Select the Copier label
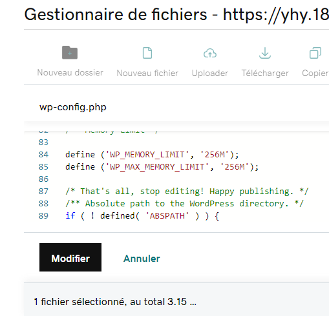The width and height of the screenshot is (329, 316). point(315,74)
